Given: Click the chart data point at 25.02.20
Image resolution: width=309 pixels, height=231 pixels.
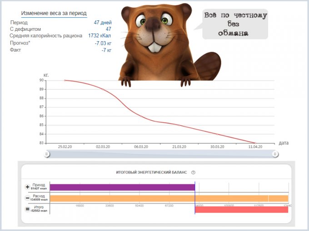Looking at the screenshot, I should [65, 80].
